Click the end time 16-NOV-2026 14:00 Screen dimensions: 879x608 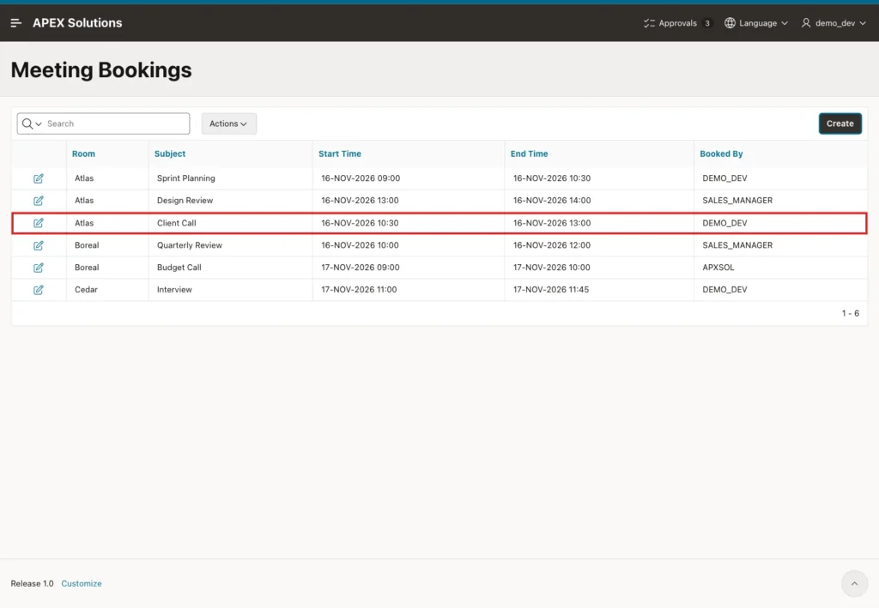tap(552, 201)
